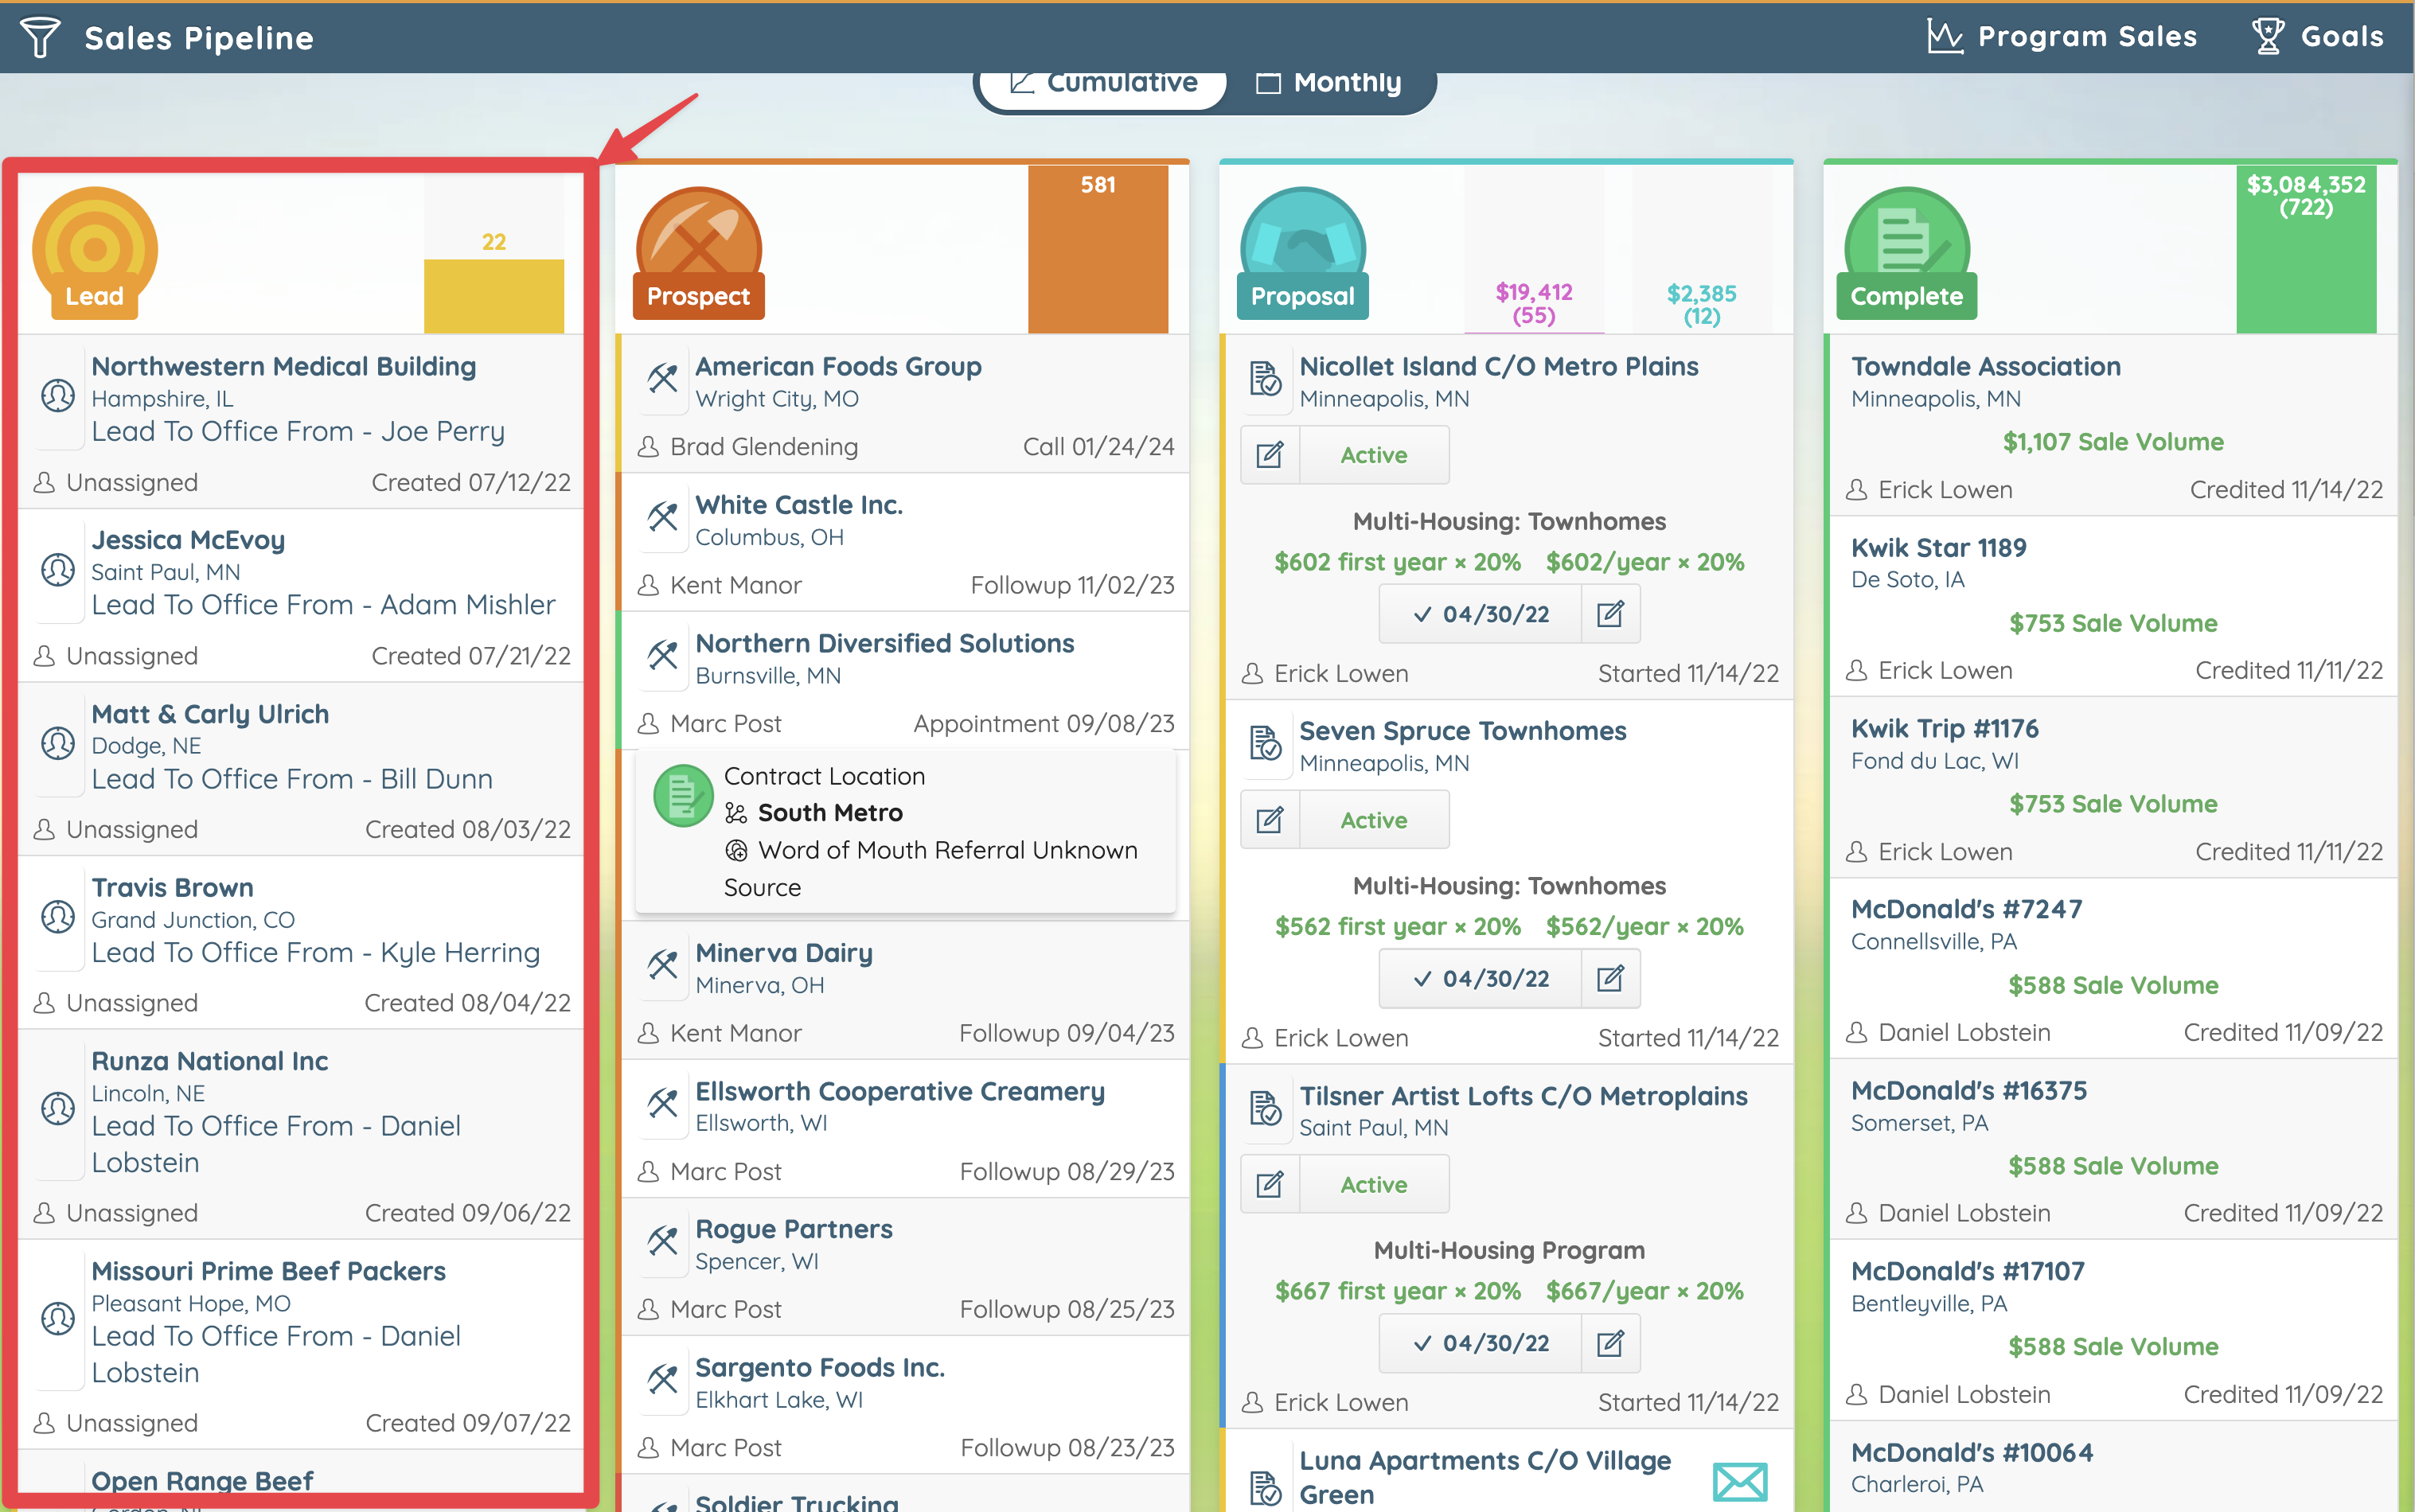Click the pickaxe icon on Rogue Partners card
This screenshot has width=2415, height=1512.
click(662, 1240)
